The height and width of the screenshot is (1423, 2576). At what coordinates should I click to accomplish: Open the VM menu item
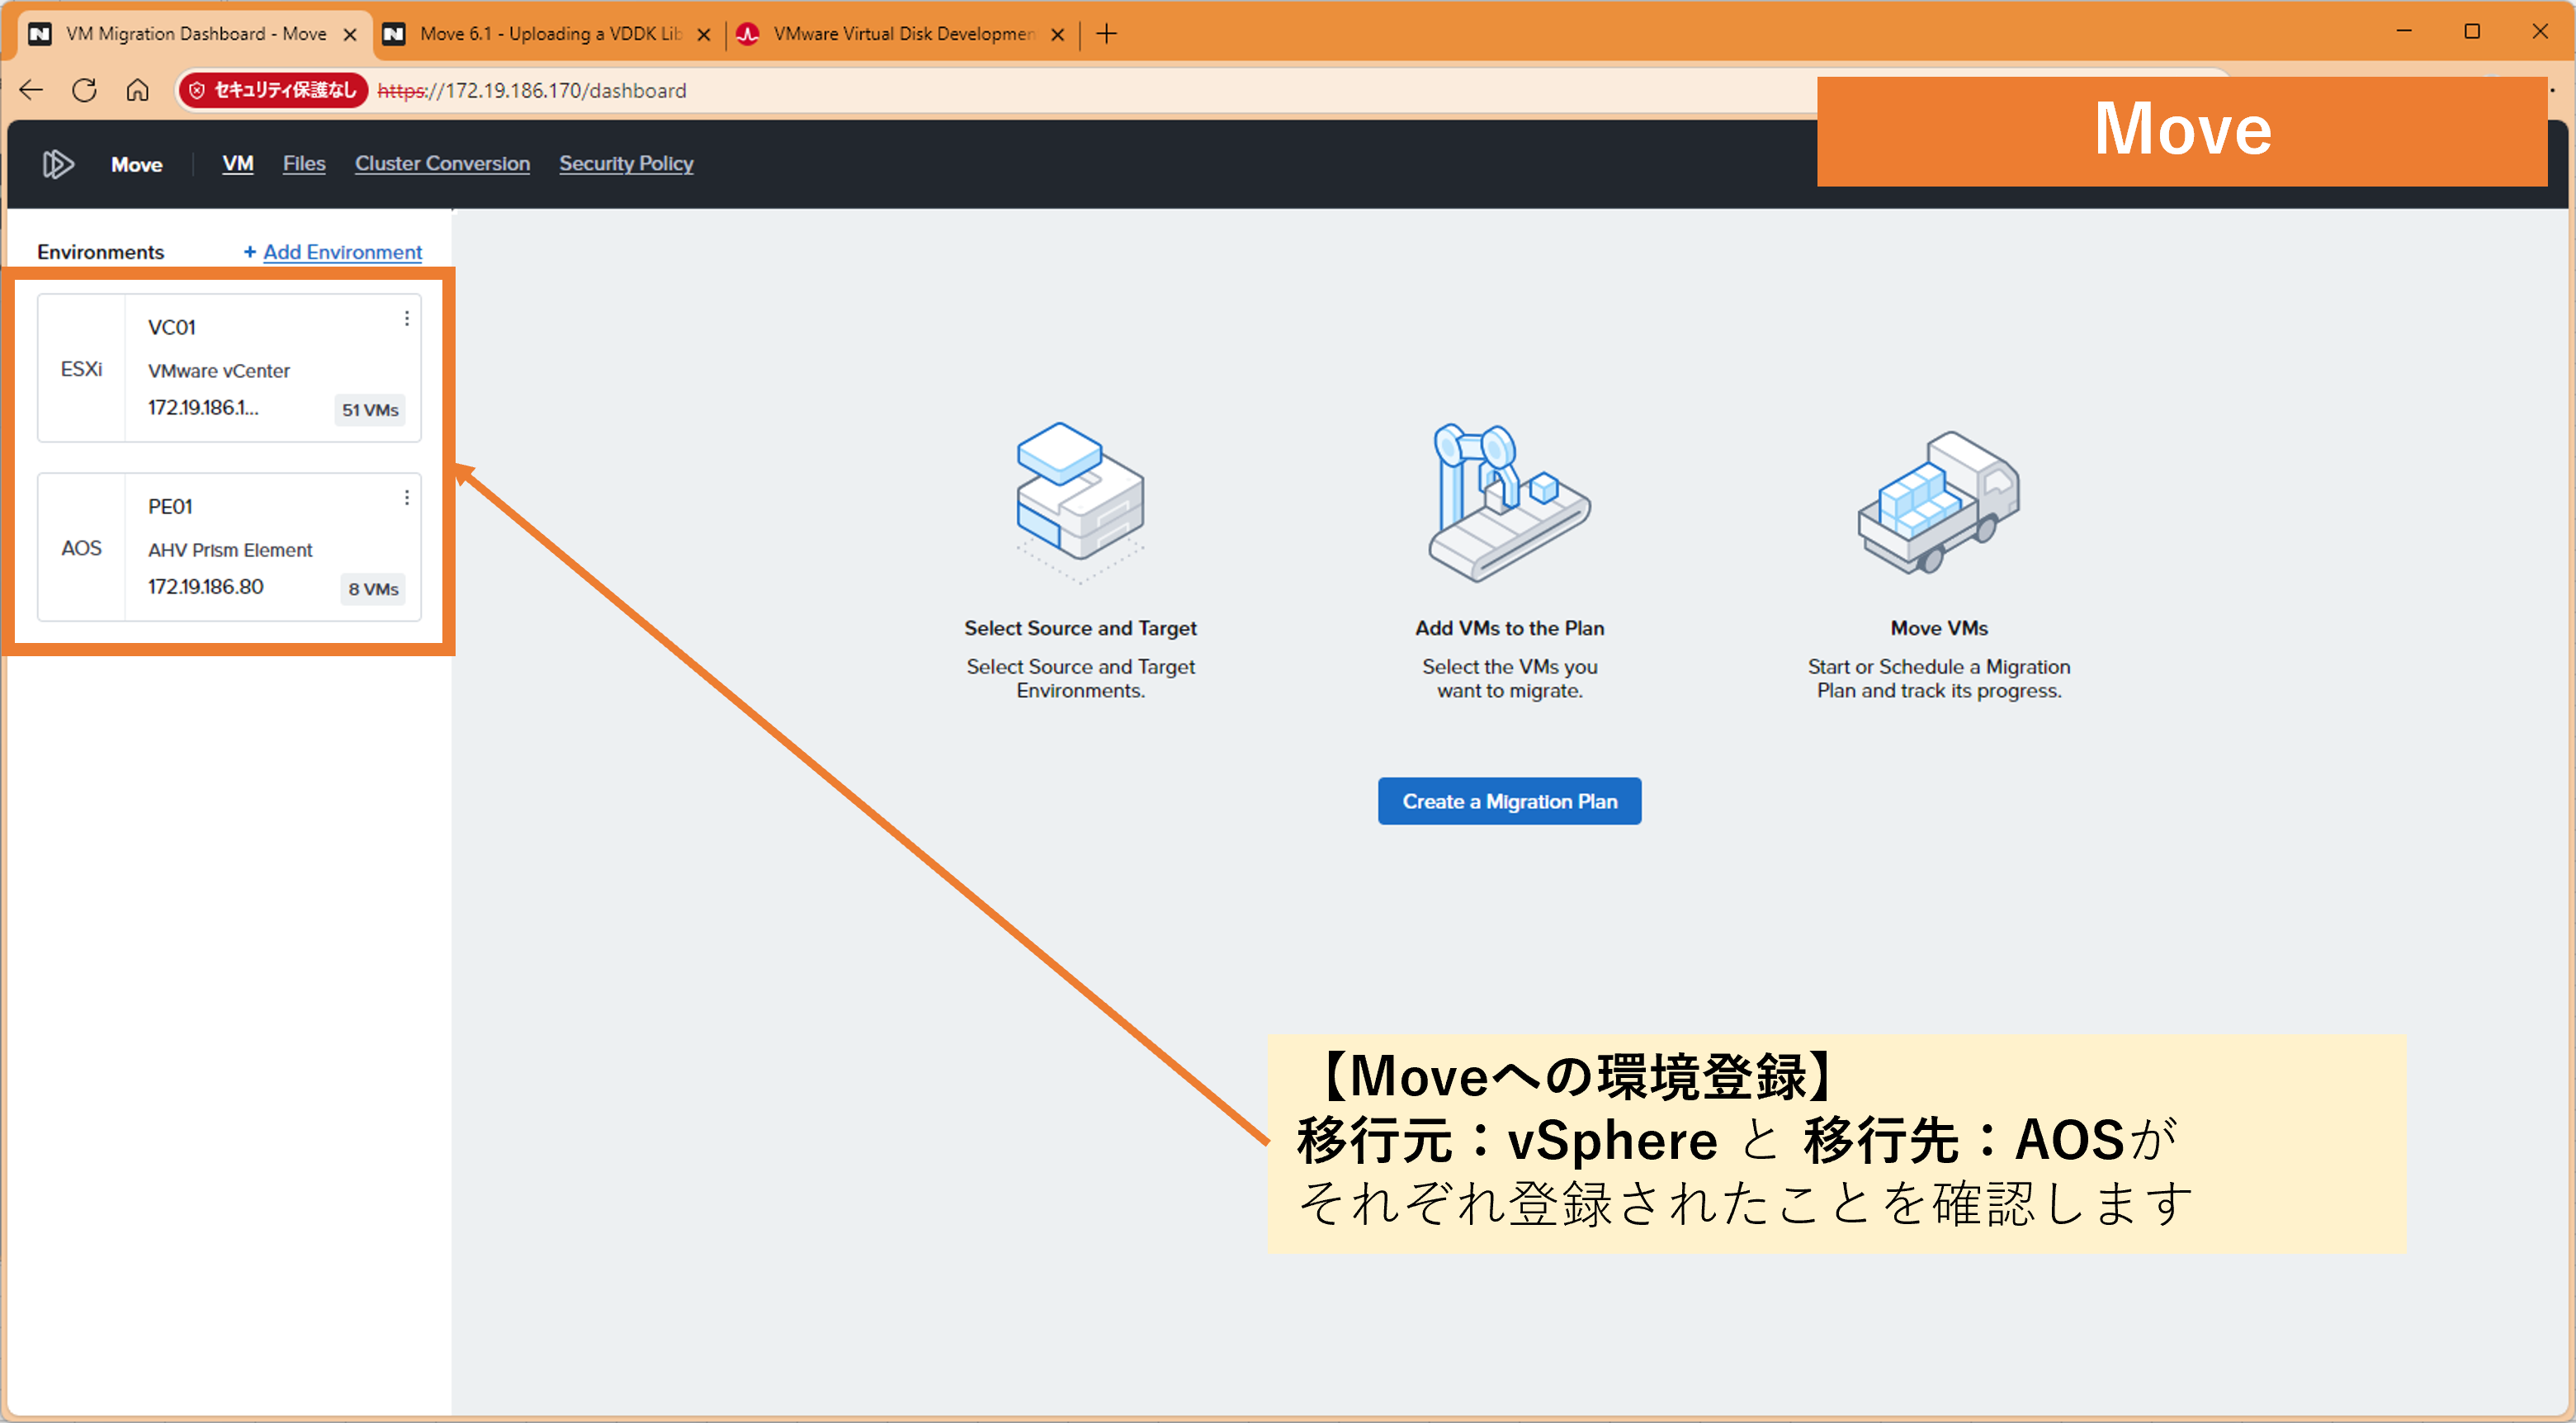click(238, 163)
